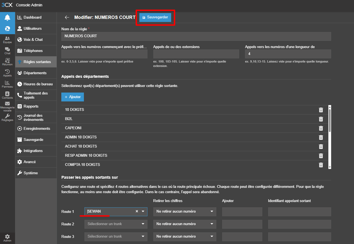Open the Admin gear icon

8,238
